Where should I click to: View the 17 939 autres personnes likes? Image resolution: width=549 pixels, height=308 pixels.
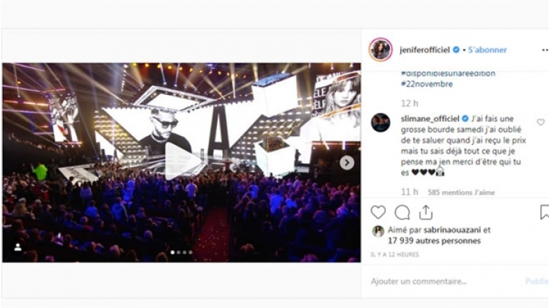click(434, 241)
